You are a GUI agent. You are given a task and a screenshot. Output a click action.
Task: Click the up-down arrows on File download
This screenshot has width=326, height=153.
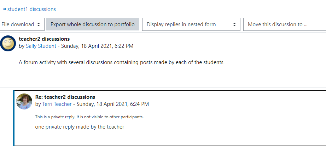point(39,24)
